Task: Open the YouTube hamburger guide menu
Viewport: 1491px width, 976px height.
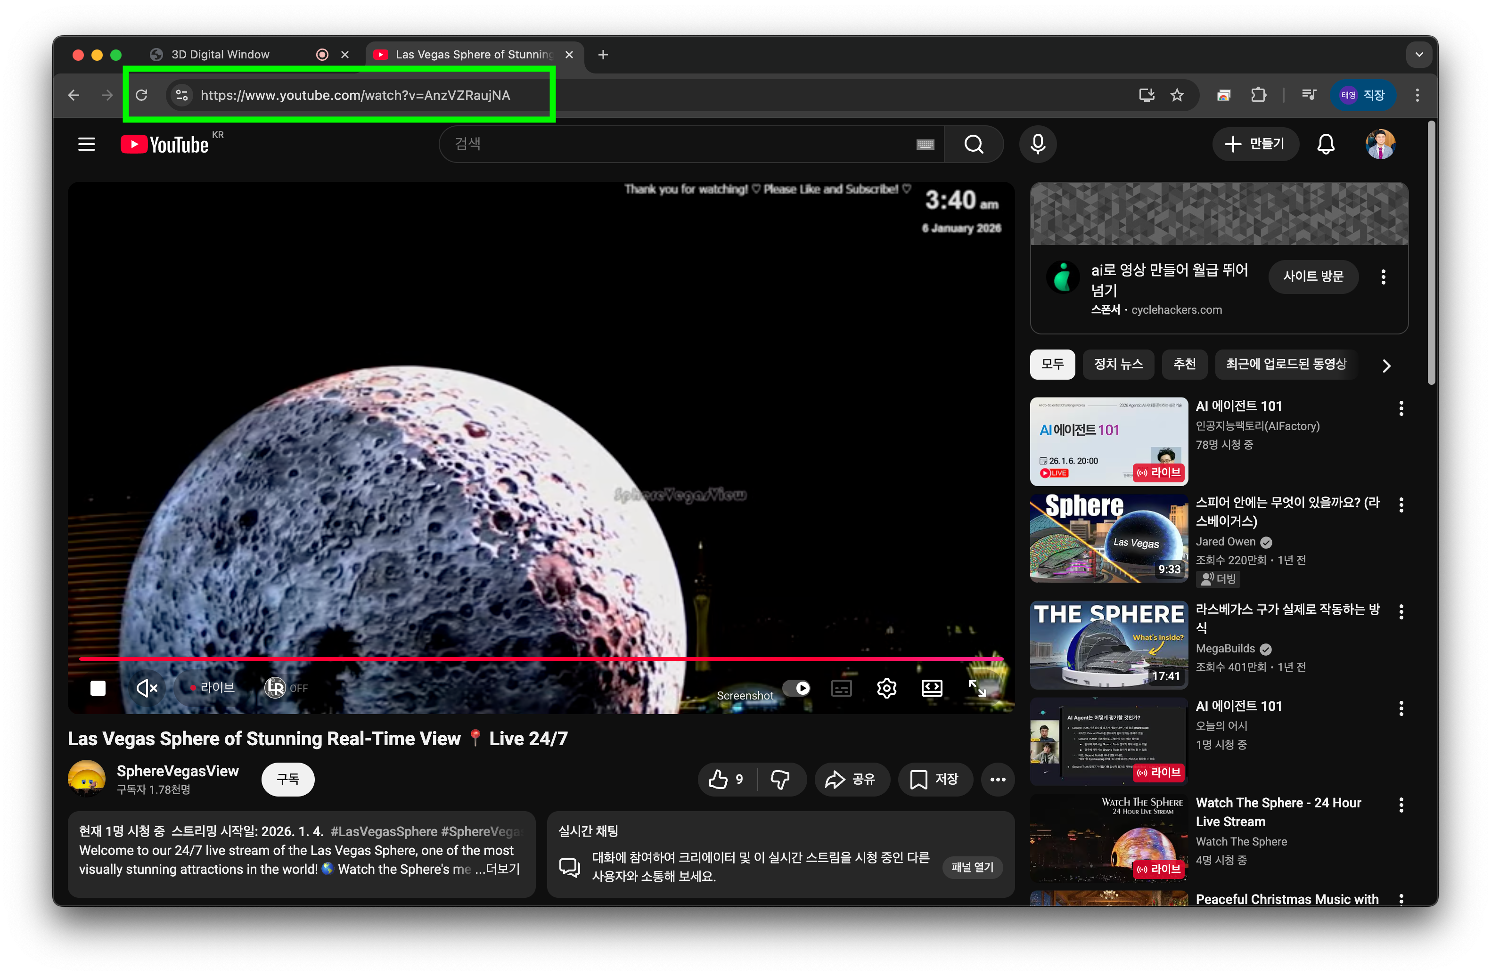Action: (x=86, y=145)
